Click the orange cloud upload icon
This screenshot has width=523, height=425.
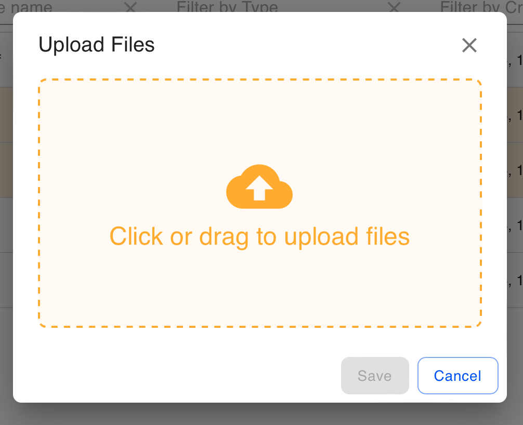tap(259, 187)
